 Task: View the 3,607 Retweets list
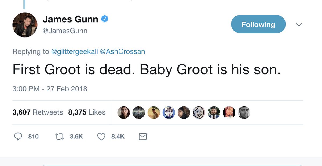pyautogui.click(x=38, y=112)
